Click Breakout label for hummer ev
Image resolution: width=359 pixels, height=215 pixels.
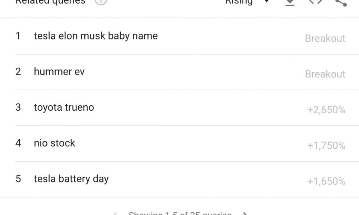tap(325, 74)
